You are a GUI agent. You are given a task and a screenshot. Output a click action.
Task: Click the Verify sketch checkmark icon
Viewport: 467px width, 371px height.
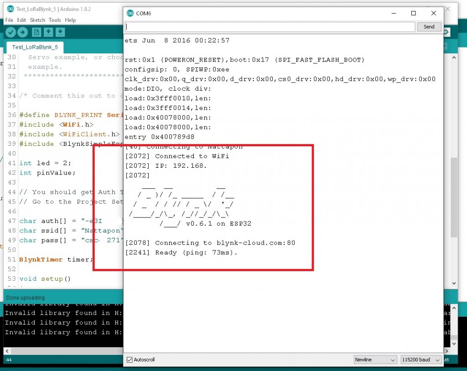11,32
